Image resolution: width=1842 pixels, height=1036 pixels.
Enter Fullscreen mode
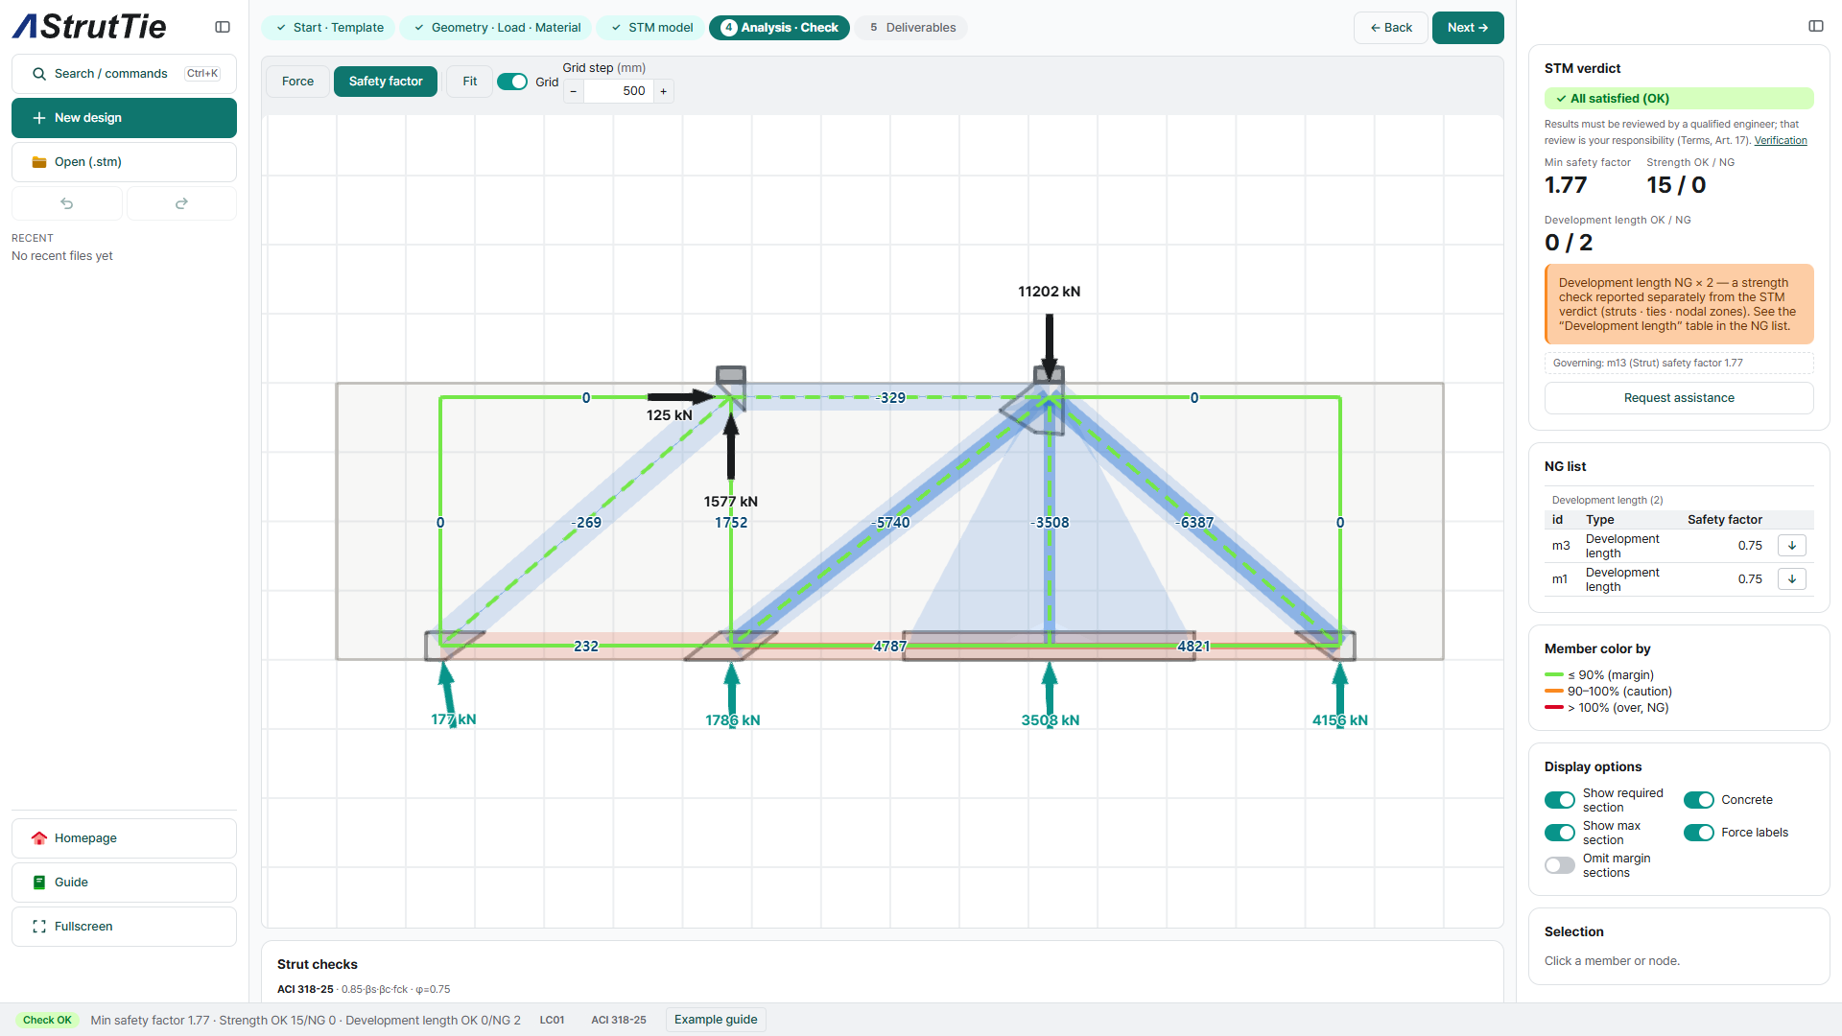[125, 927]
